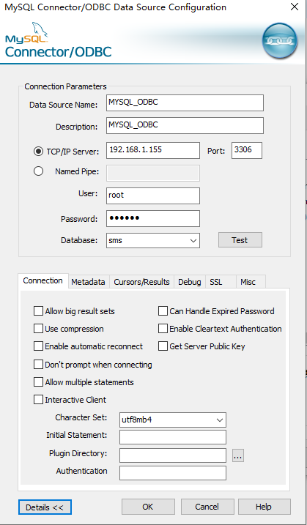Click the User field containing root
The width and height of the screenshot is (307, 525).
click(153, 196)
